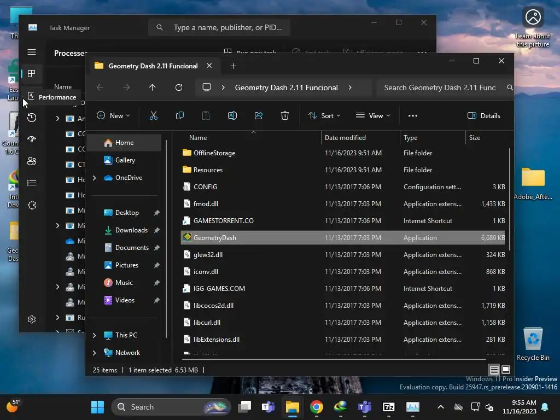The image size is (560, 420).
Task: Click the horizontal scrollbar below file list
Action: pos(334,359)
